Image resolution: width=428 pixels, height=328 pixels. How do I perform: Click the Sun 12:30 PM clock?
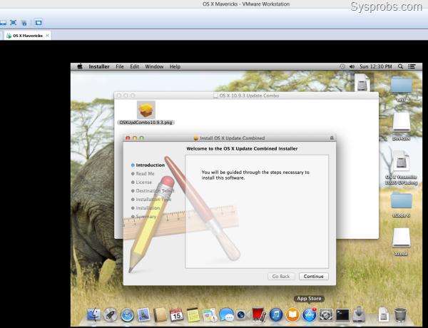pos(376,66)
